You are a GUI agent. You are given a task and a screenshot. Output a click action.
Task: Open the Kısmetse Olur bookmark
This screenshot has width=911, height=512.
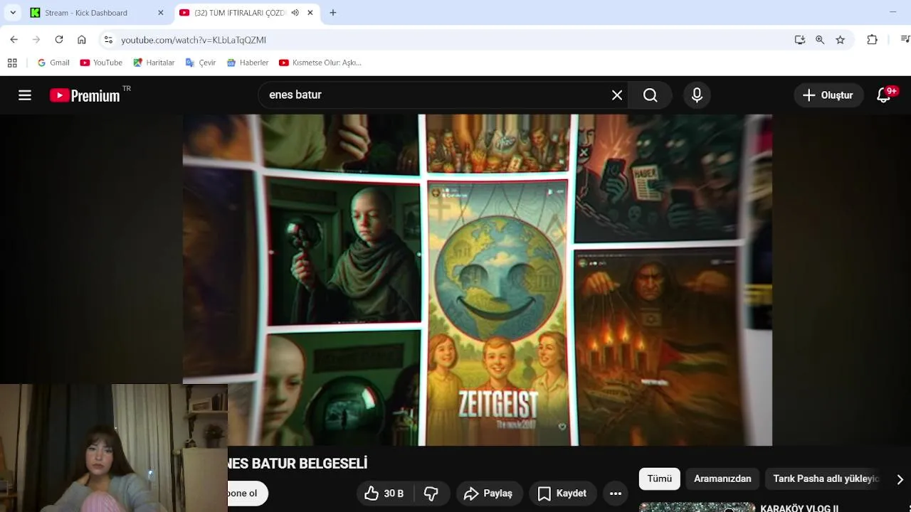pyautogui.click(x=320, y=63)
